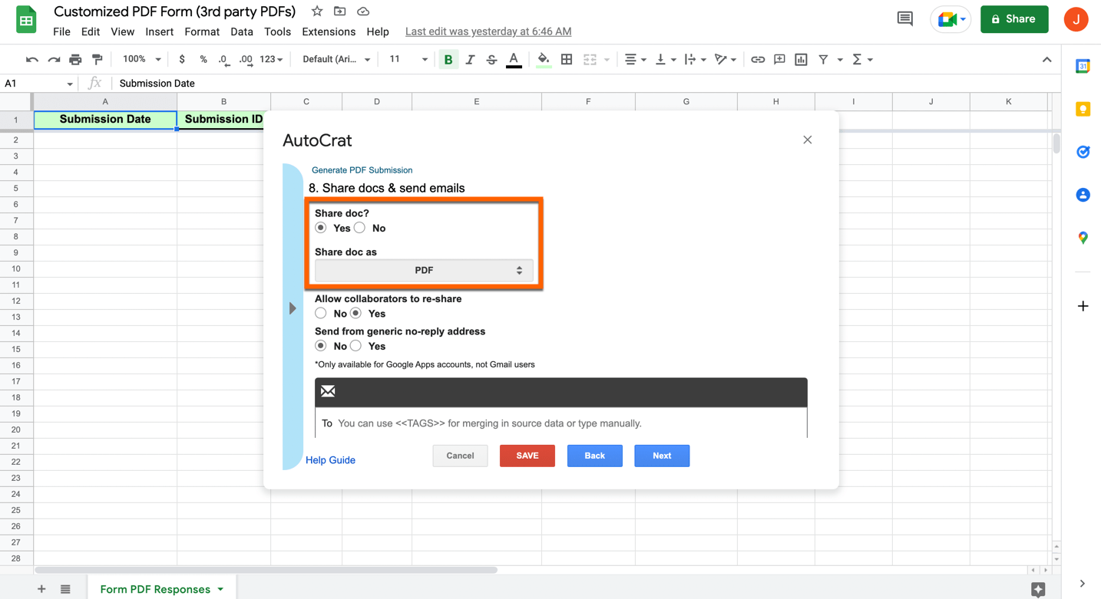Click the Insert link icon
This screenshot has width=1101, height=599.
tap(758, 59)
